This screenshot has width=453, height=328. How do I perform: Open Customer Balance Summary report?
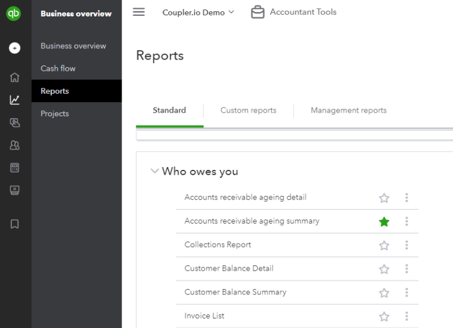(x=235, y=292)
